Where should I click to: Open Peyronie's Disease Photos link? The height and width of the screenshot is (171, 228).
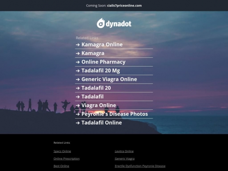click(115, 114)
